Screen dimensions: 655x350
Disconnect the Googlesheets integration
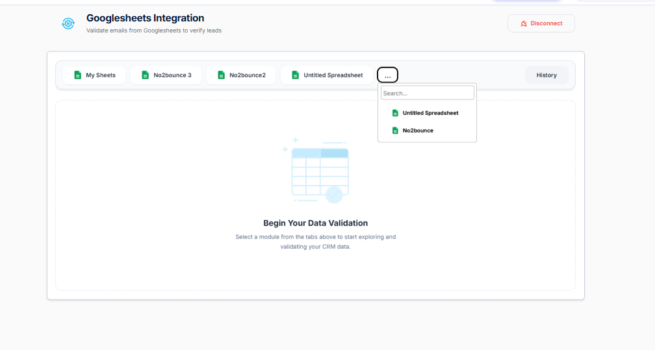pyautogui.click(x=541, y=23)
